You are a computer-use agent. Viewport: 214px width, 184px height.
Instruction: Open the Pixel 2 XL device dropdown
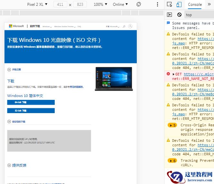pyautogui.click(x=37, y=5)
